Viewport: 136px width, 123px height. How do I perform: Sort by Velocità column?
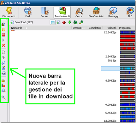click(110, 28)
